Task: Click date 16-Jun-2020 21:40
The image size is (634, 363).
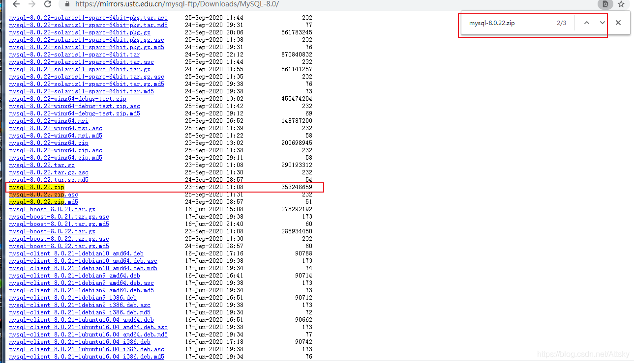Action: pos(214,224)
